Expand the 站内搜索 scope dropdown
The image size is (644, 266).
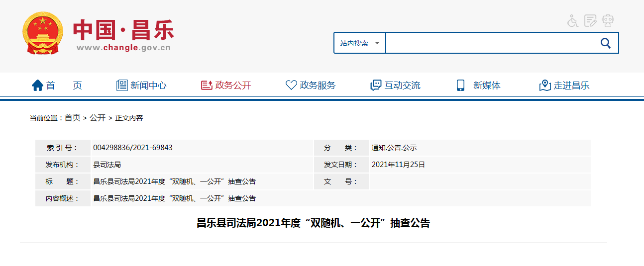tap(359, 43)
